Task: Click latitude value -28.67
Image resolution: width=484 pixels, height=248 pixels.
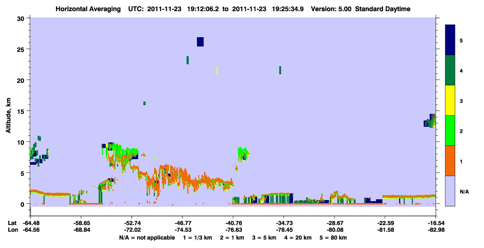Action: click(x=334, y=223)
